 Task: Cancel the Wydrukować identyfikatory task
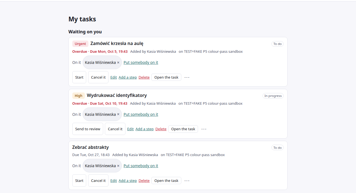coord(115,129)
